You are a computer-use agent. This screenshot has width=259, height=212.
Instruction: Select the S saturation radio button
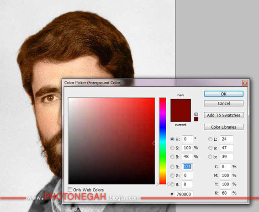[172, 148]
